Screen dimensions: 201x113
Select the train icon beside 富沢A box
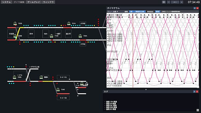click(x=41, y=77)
